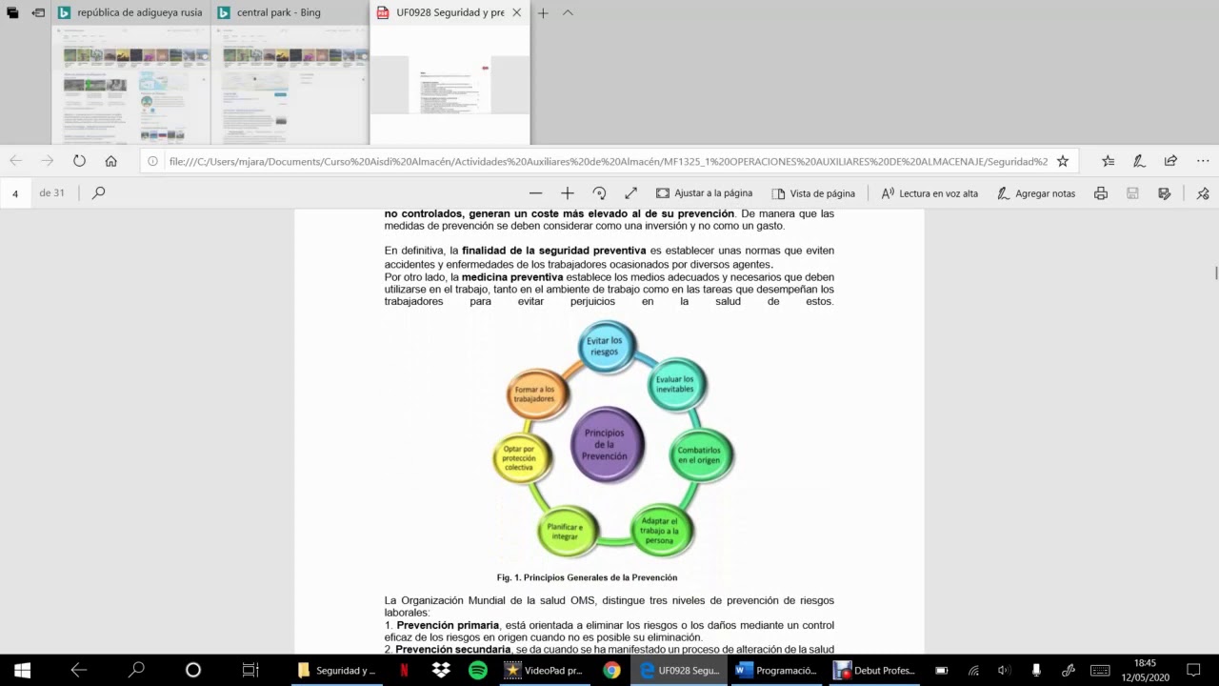Image resolution: width=1219 pixels, height=686 pixels.
Task: Open 'Seguridad y...' folder in taskbar
Action: point(337,670)
